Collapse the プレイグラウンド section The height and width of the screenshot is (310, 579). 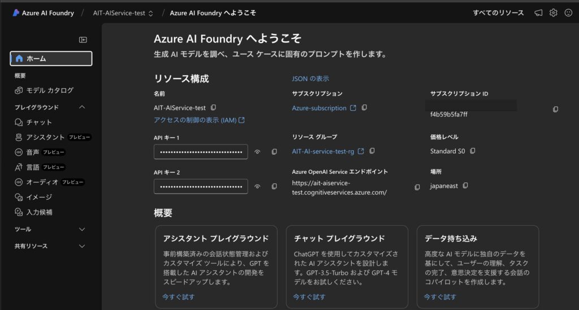click(x=82, y=107)
